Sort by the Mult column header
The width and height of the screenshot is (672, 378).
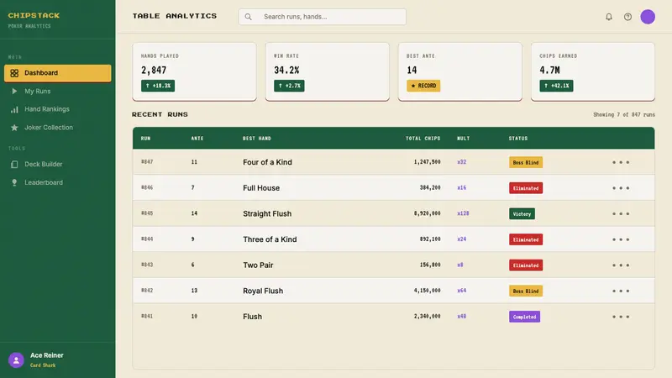(x=464, y=139)
